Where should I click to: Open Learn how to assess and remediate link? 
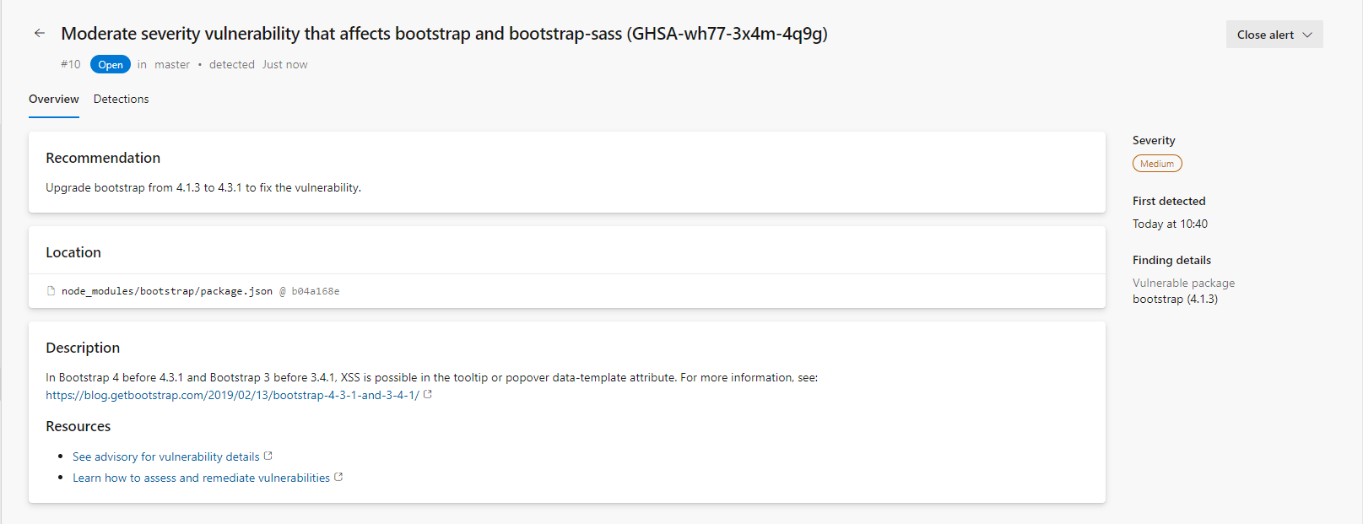[201, 478]
